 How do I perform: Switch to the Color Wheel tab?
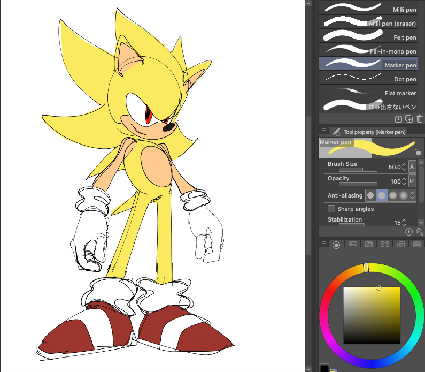click(336, 245)
